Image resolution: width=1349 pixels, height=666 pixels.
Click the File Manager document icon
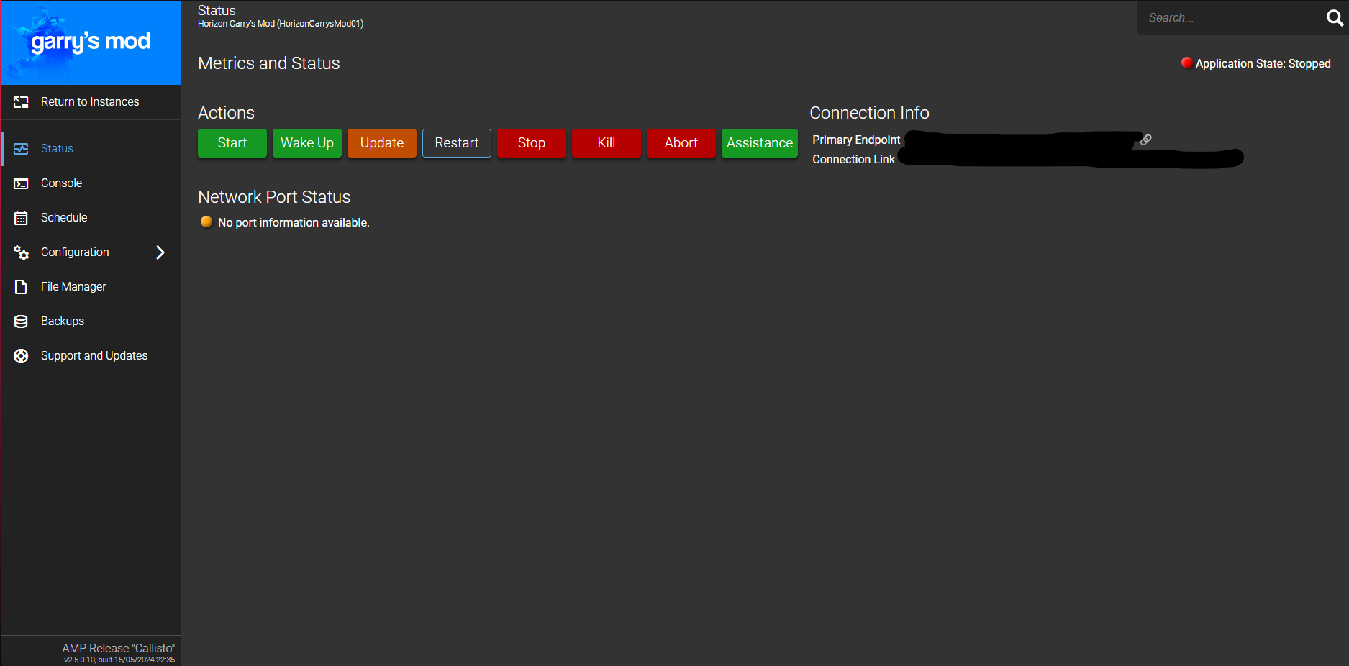21,287
